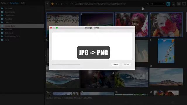Image resolution: width=187 pixels, height=105 pixels.
Task: Click the green zoom button of dialog
Action: tap(57, 28)
